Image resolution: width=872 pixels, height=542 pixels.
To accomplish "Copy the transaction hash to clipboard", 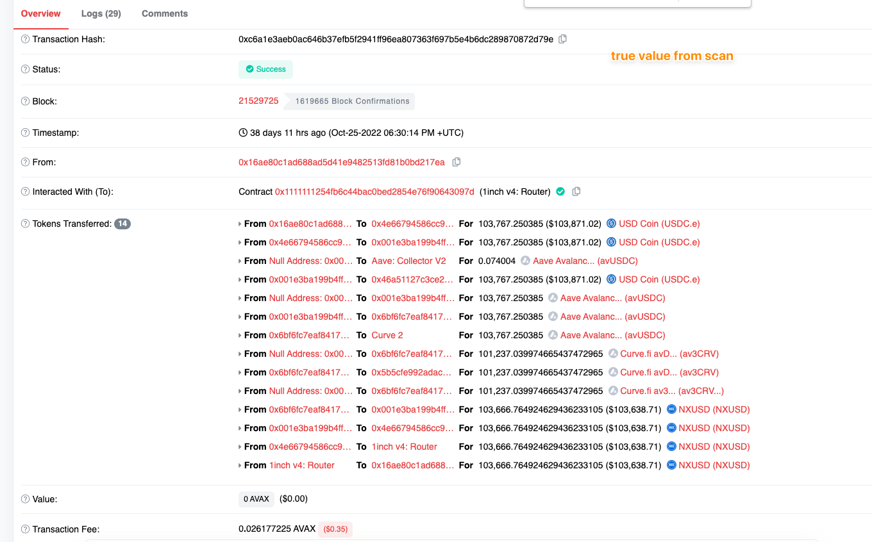I will [x=562, y=39].
